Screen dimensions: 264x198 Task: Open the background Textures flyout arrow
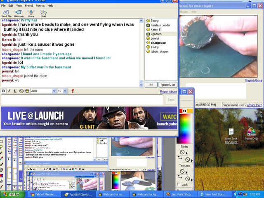pos(192,180)
